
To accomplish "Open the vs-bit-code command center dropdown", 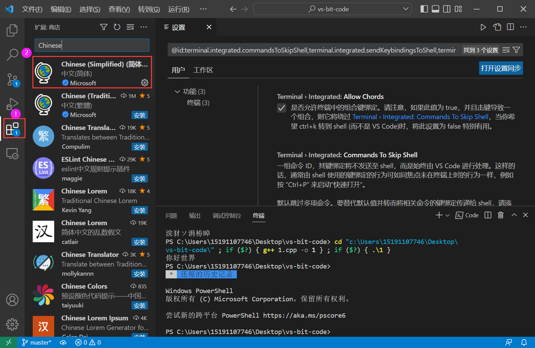I will (406, 9).
